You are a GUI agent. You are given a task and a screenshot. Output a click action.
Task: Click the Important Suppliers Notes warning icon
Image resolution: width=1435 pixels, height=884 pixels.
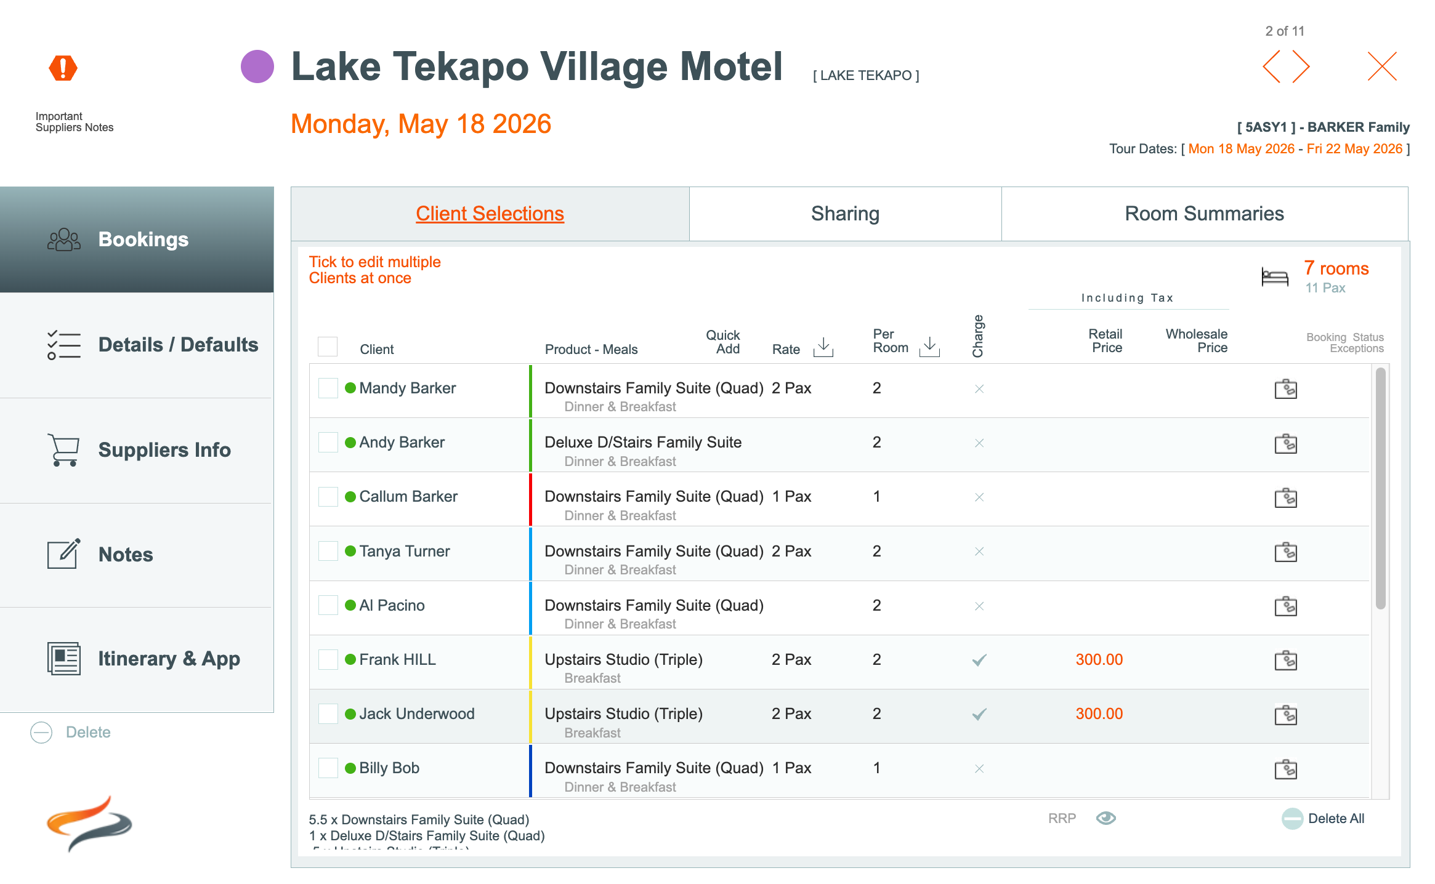click(63, 68)
